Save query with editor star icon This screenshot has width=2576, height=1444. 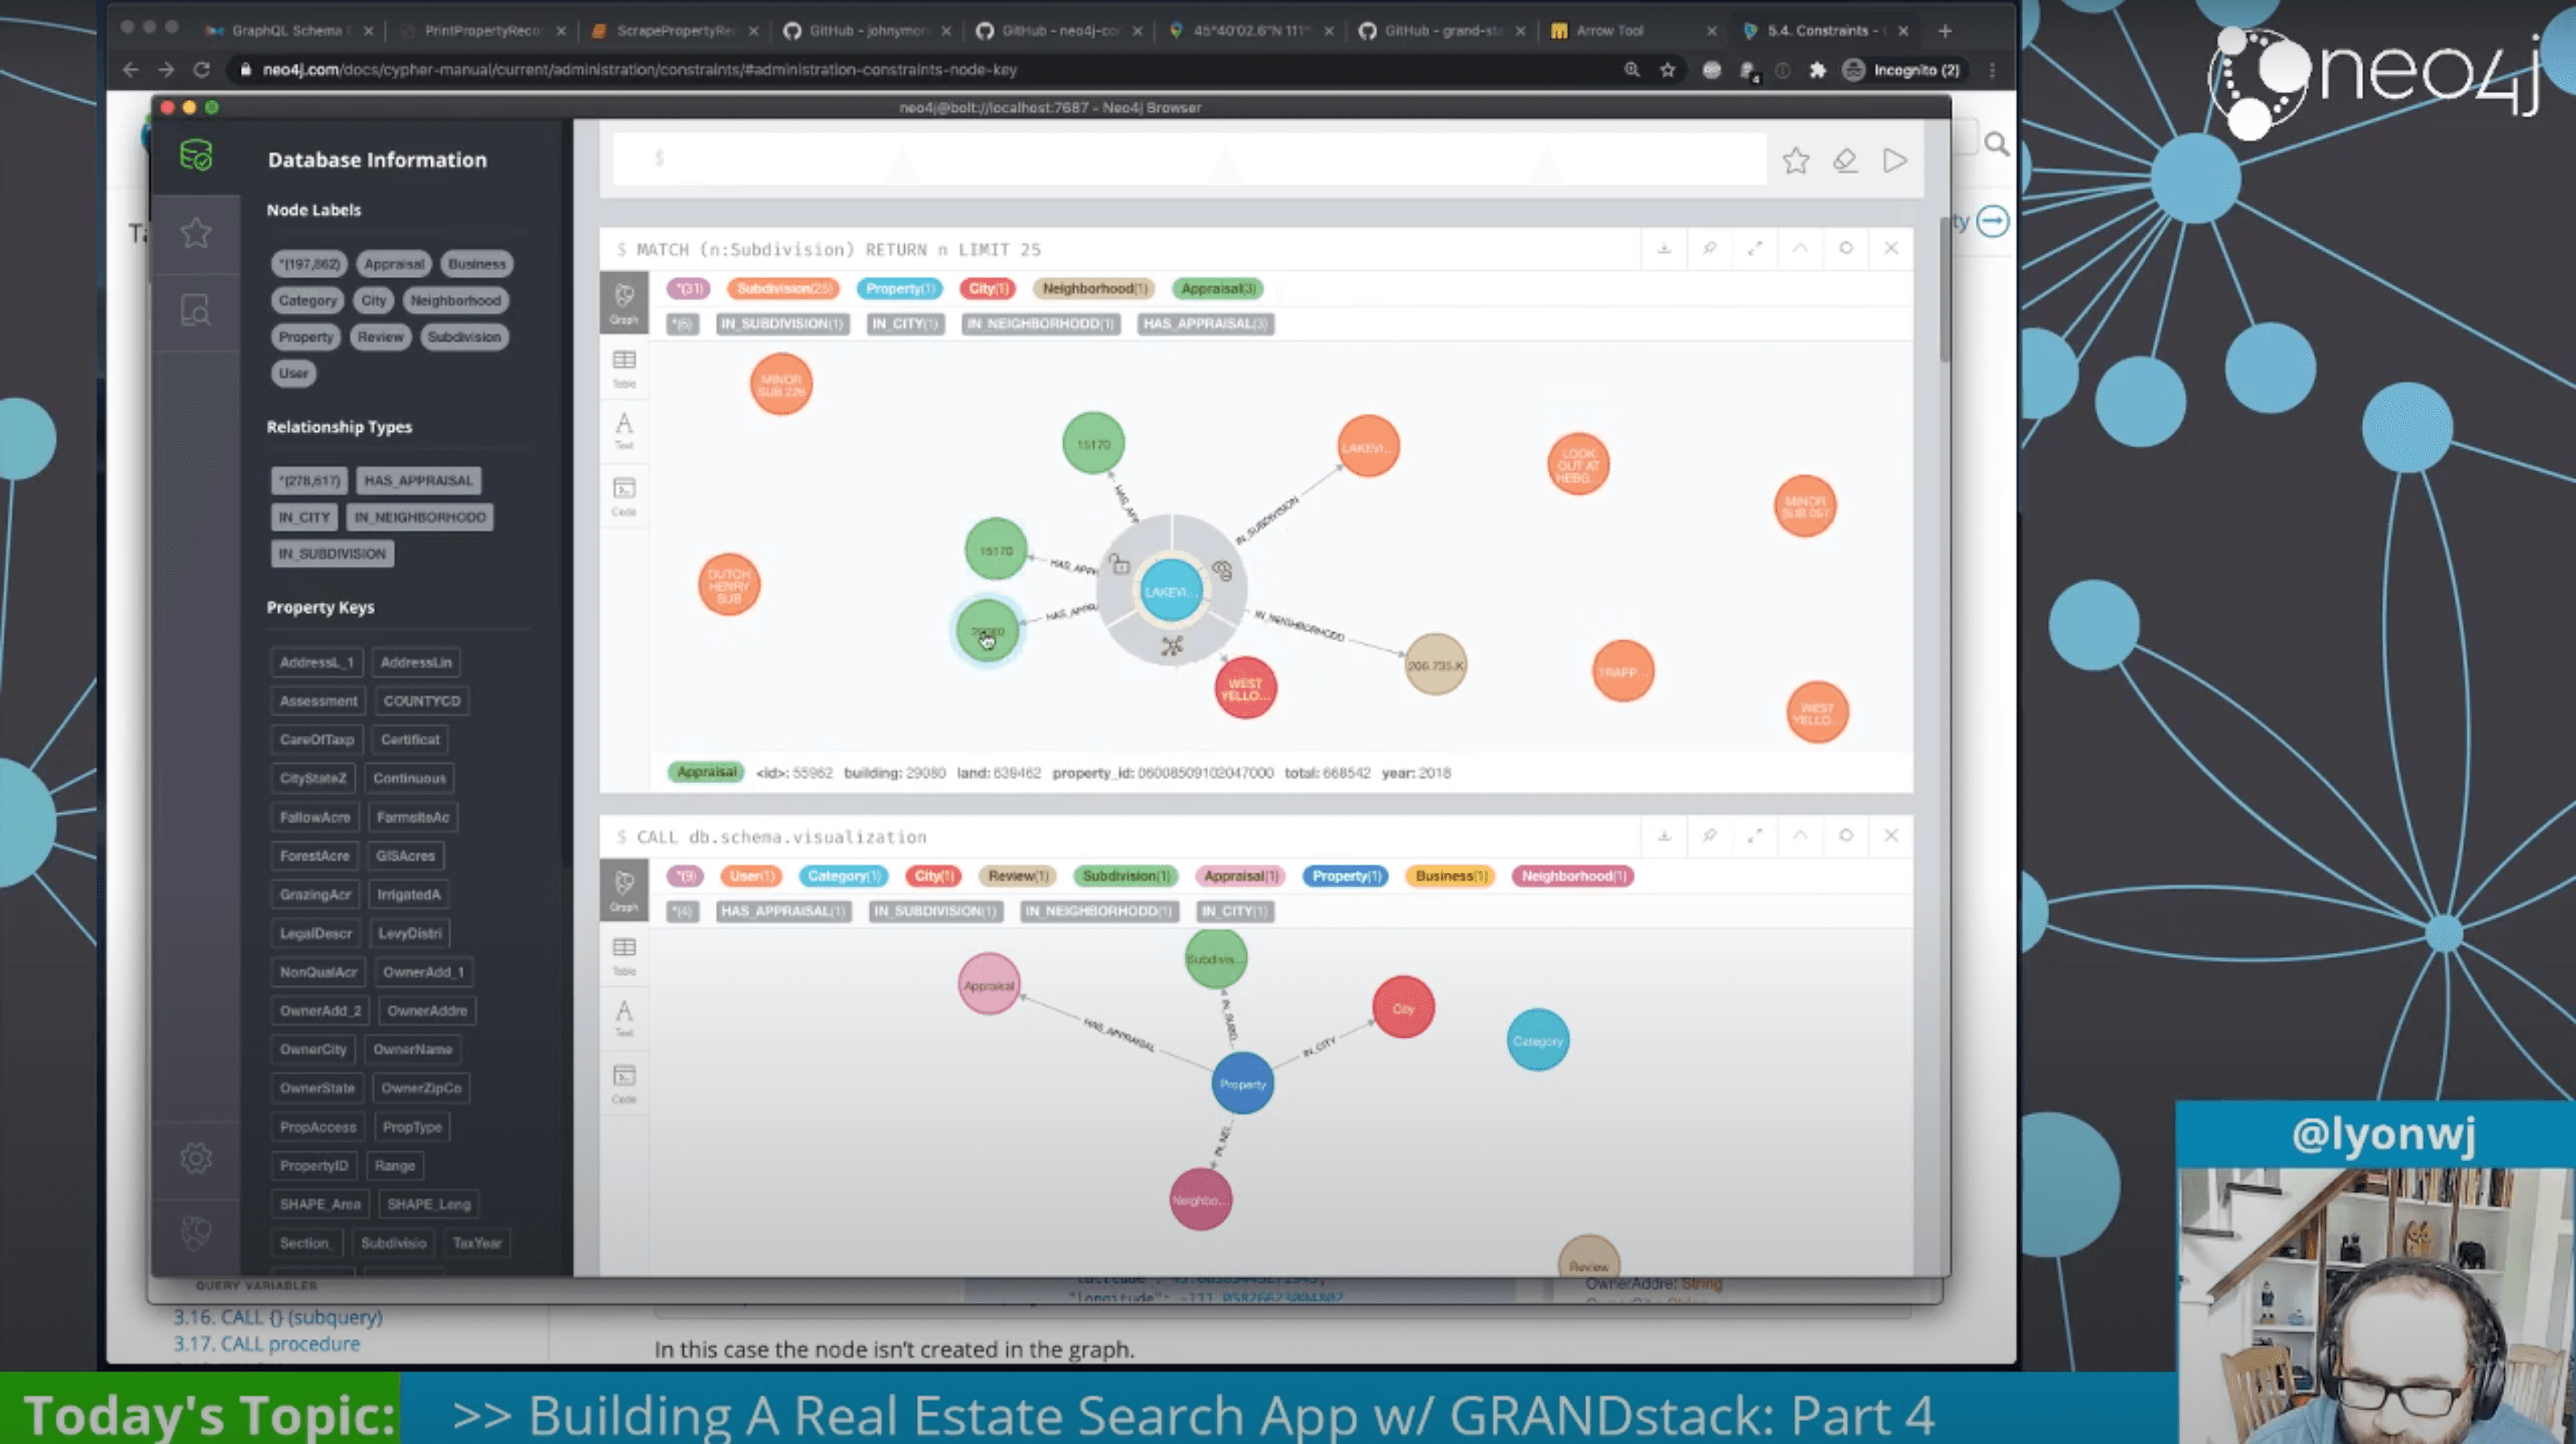1796,160
